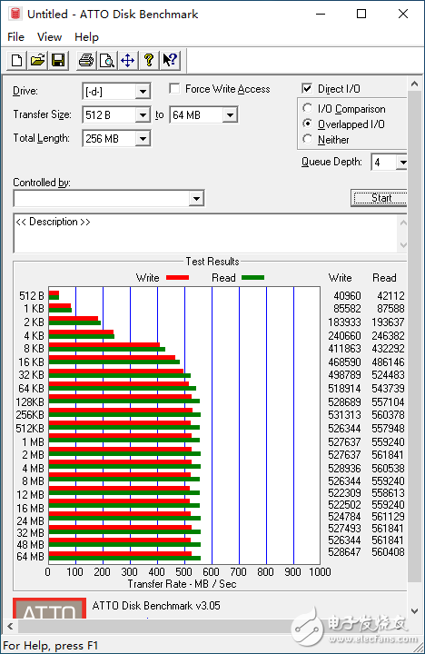Open the Total Length dropdown

[x=143, y=138]
